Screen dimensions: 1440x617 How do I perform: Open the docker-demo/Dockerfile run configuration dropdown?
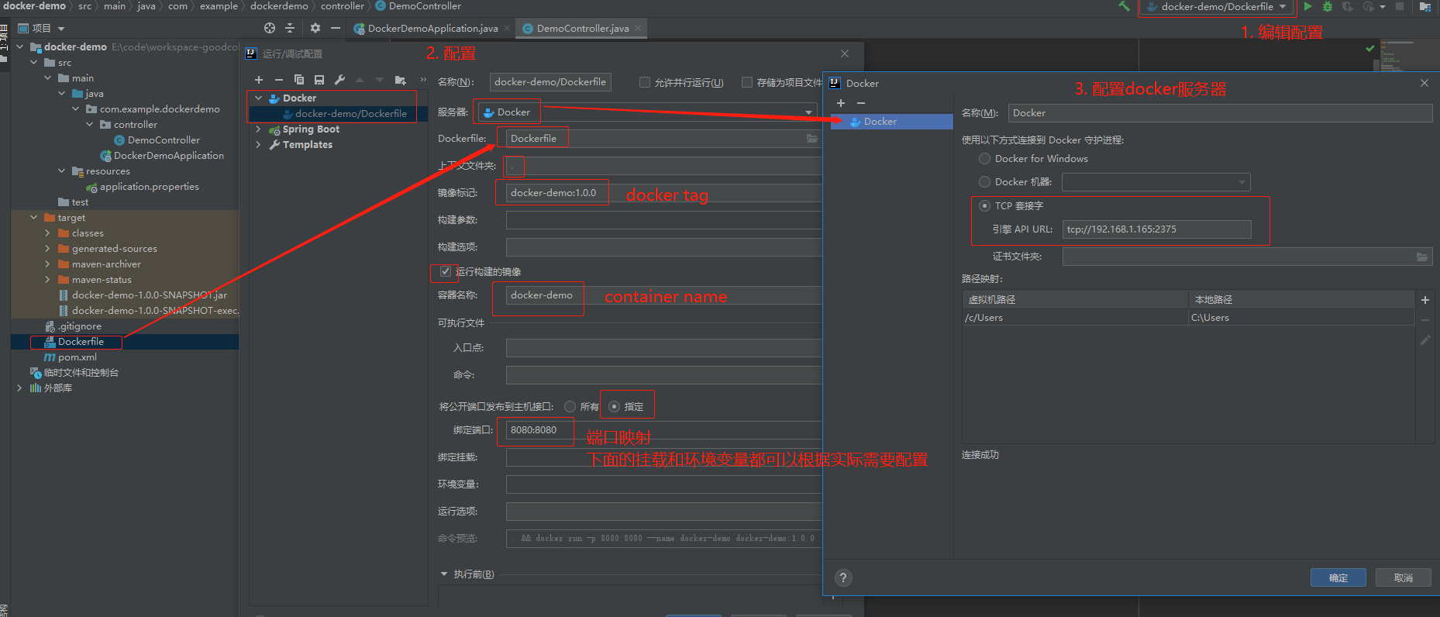tap(1218, 7)
